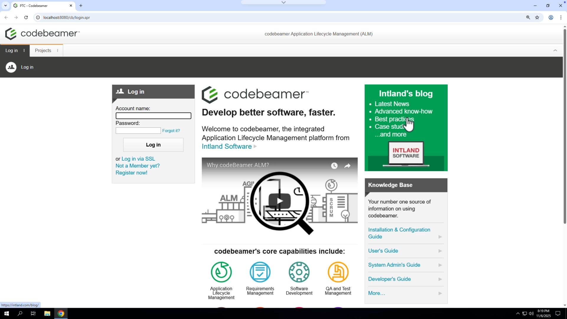Open a new browser tab
This screenshot has width=567, height=319.
pyautogui.click(x=81, y=6)
